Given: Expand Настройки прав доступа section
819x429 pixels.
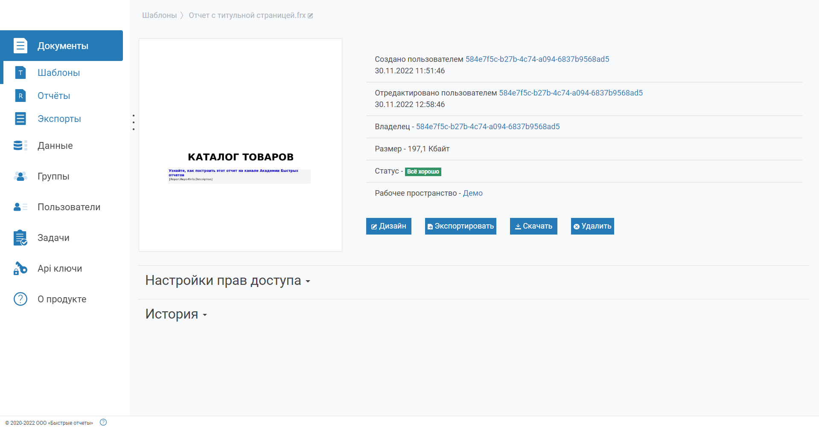Looking at the screenshot, I should click(227, 281).
